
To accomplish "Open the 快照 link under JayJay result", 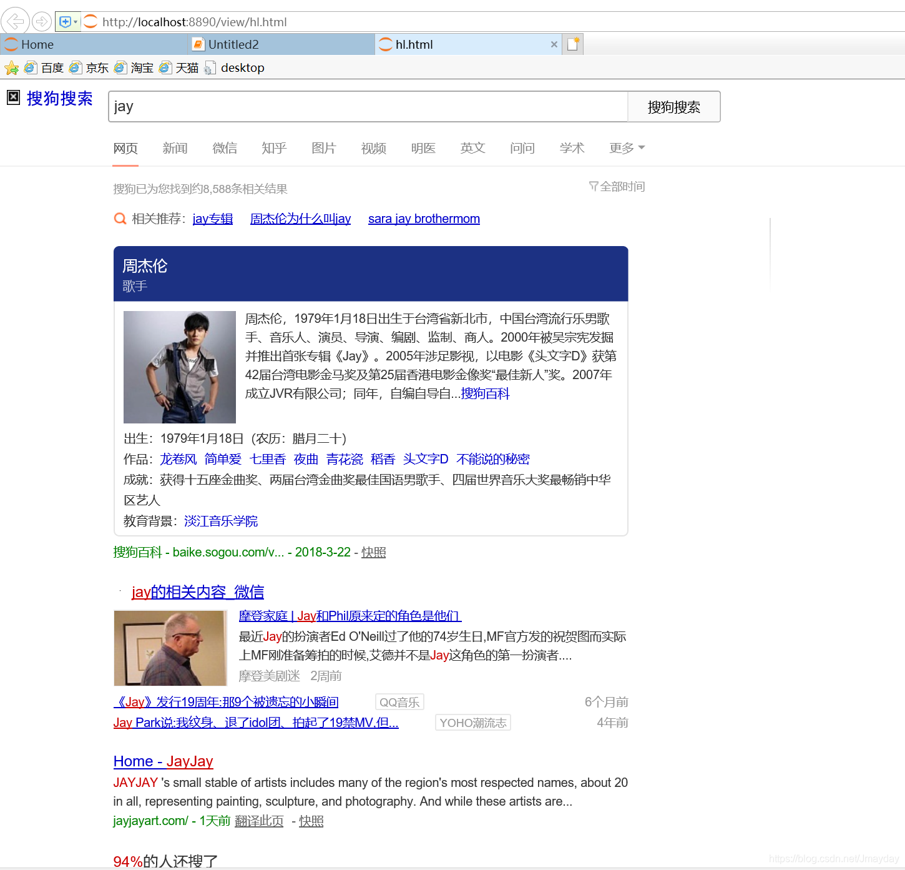I will [311, 821].
